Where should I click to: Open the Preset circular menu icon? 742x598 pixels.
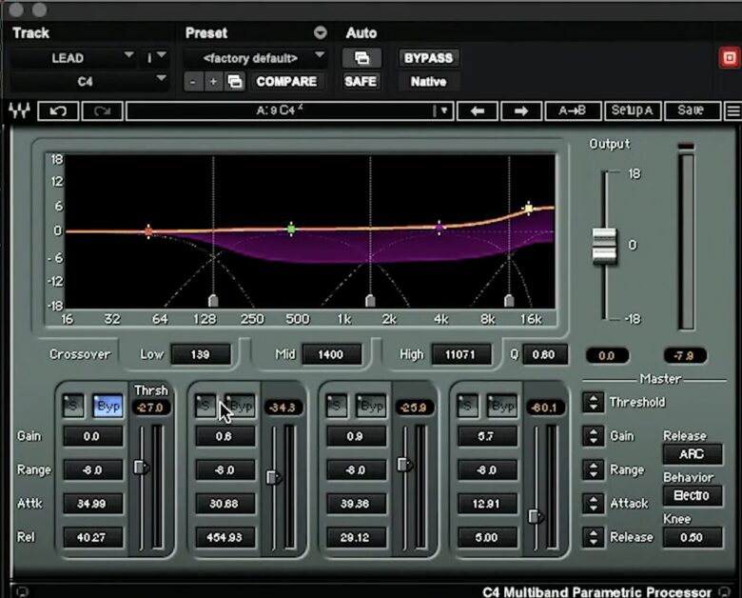pos(321,32)
